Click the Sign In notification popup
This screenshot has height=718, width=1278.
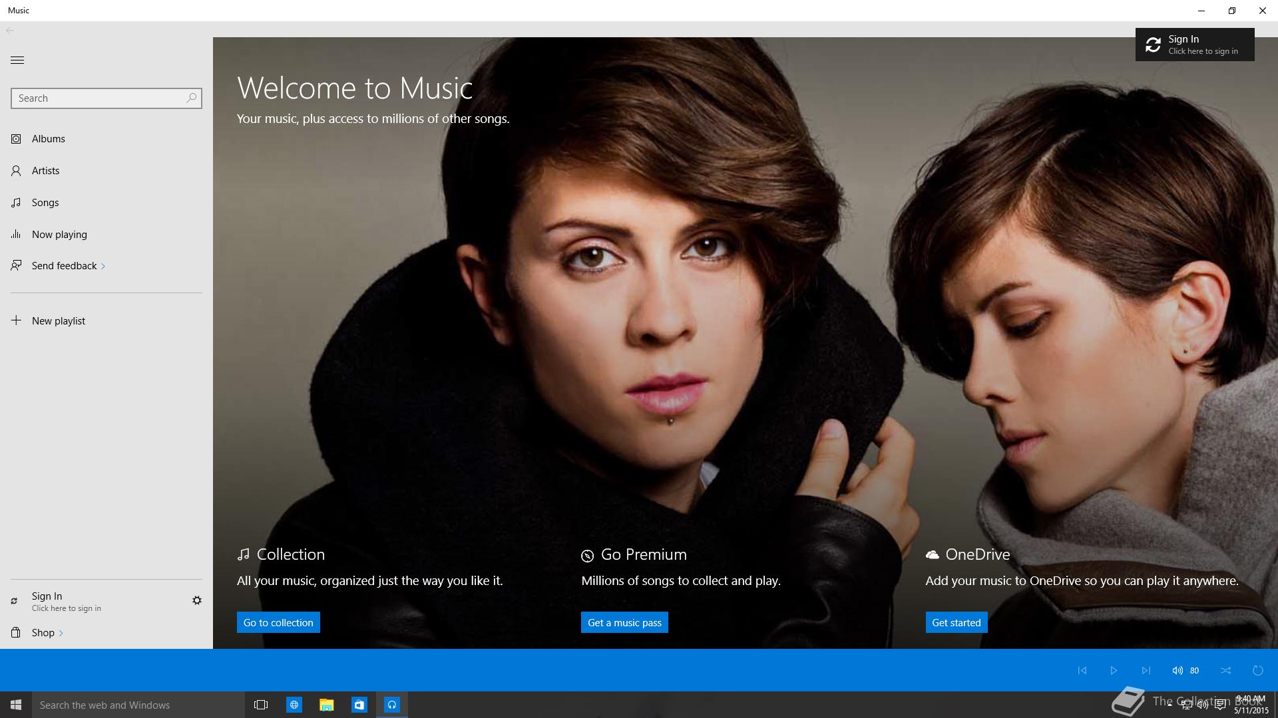[x=1195, y=45]
